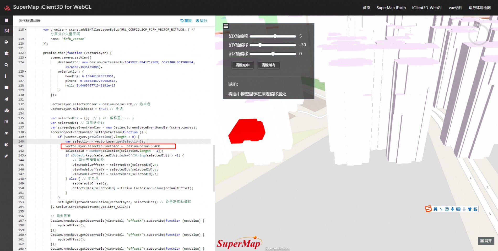Click line 133 multiChoose true statement
498x251 pixels.
(79, 109)
